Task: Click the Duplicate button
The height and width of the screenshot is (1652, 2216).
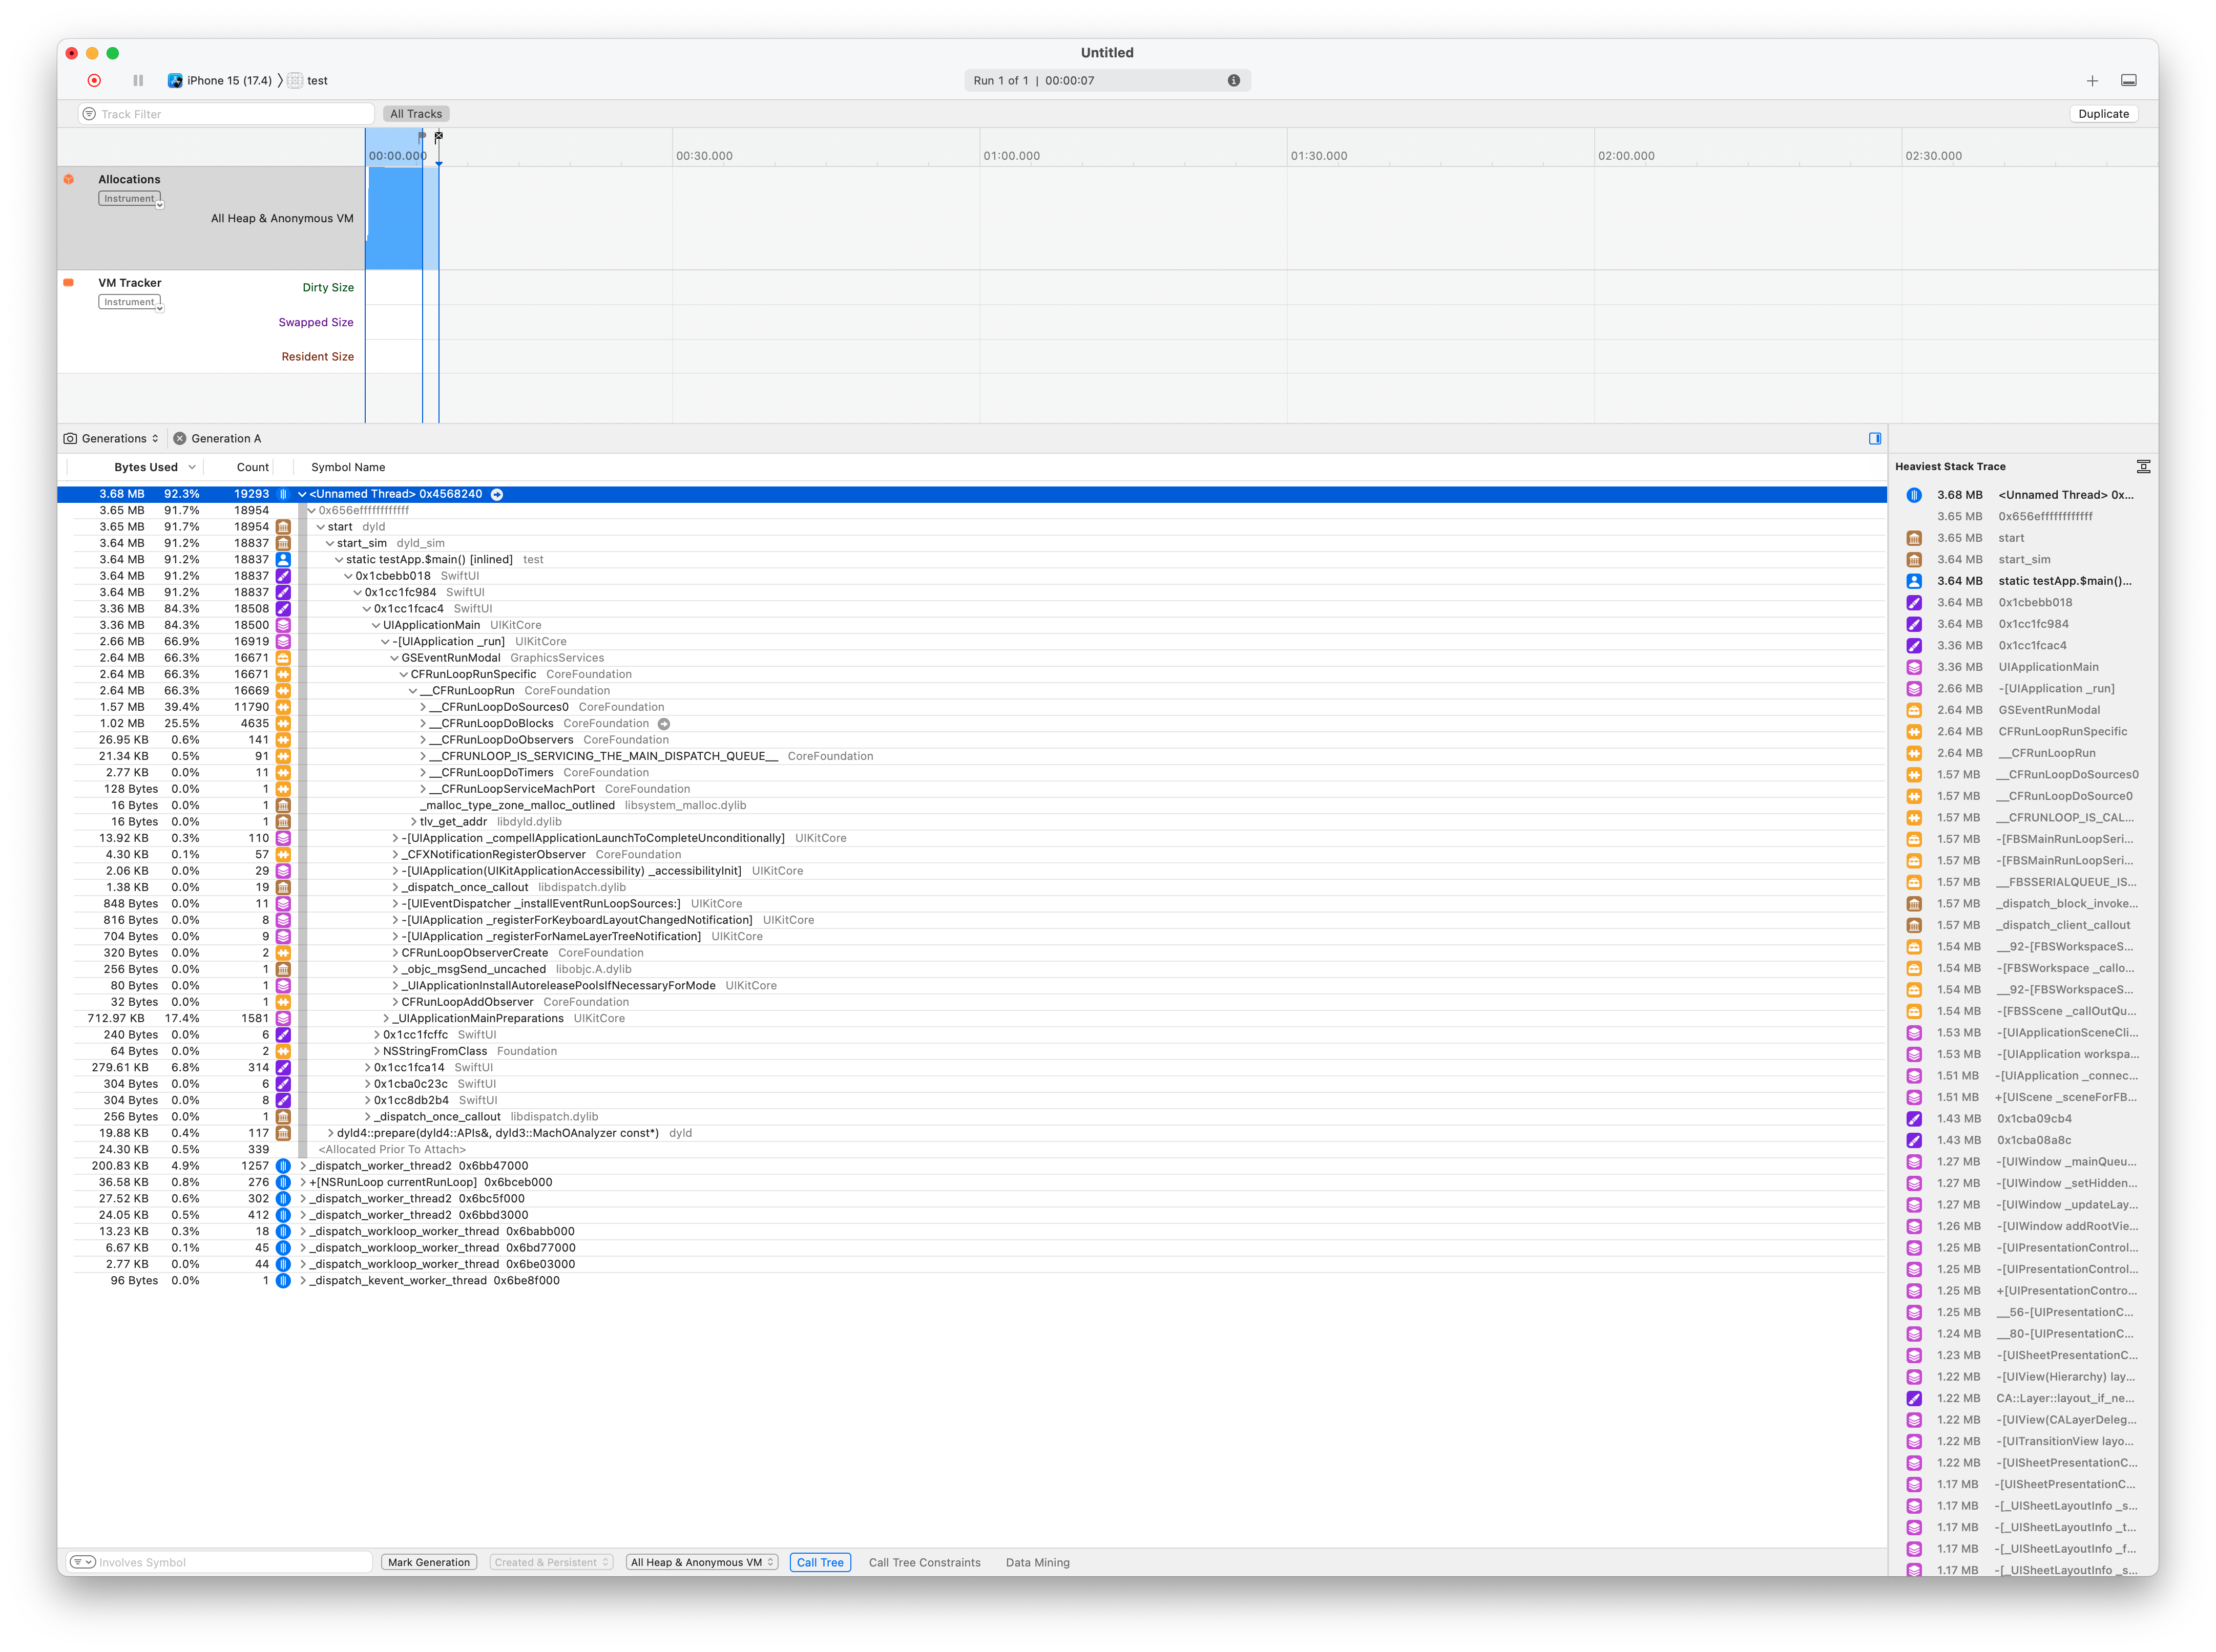Action: 2103,114
